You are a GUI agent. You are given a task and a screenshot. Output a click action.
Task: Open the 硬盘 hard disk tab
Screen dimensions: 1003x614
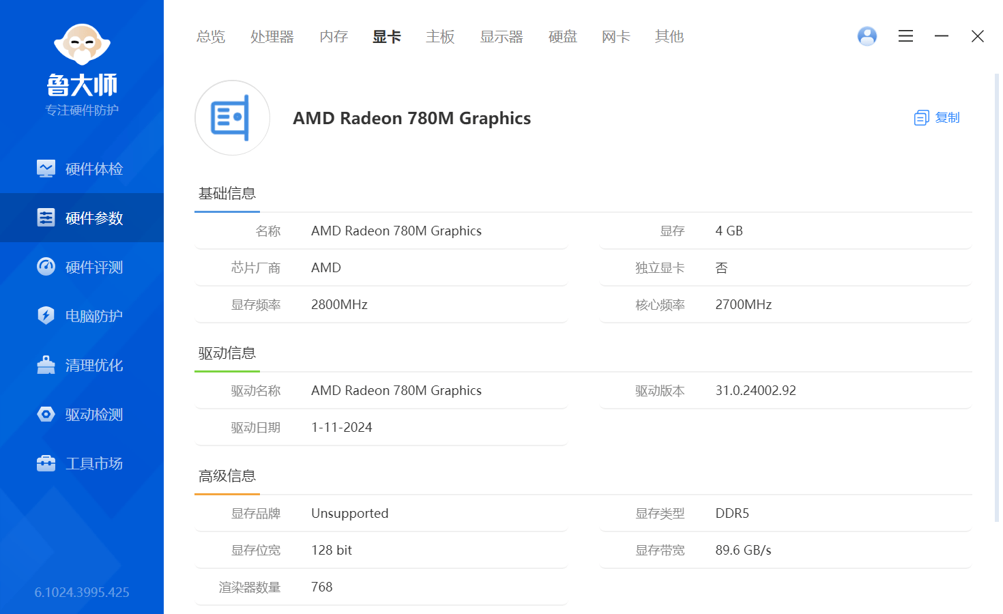[x=562, y=37]
